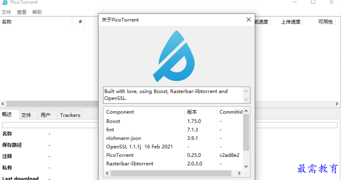Click the Last download label

click(x=20, y=179)
